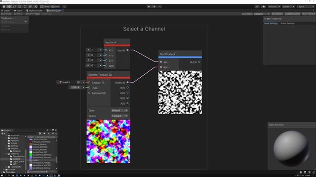Open the Color Mode Category dropdown
Screen dimensions: 316x177
click(261, 14)
